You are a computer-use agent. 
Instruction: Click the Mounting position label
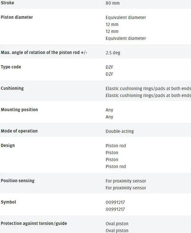pos(19,110)
